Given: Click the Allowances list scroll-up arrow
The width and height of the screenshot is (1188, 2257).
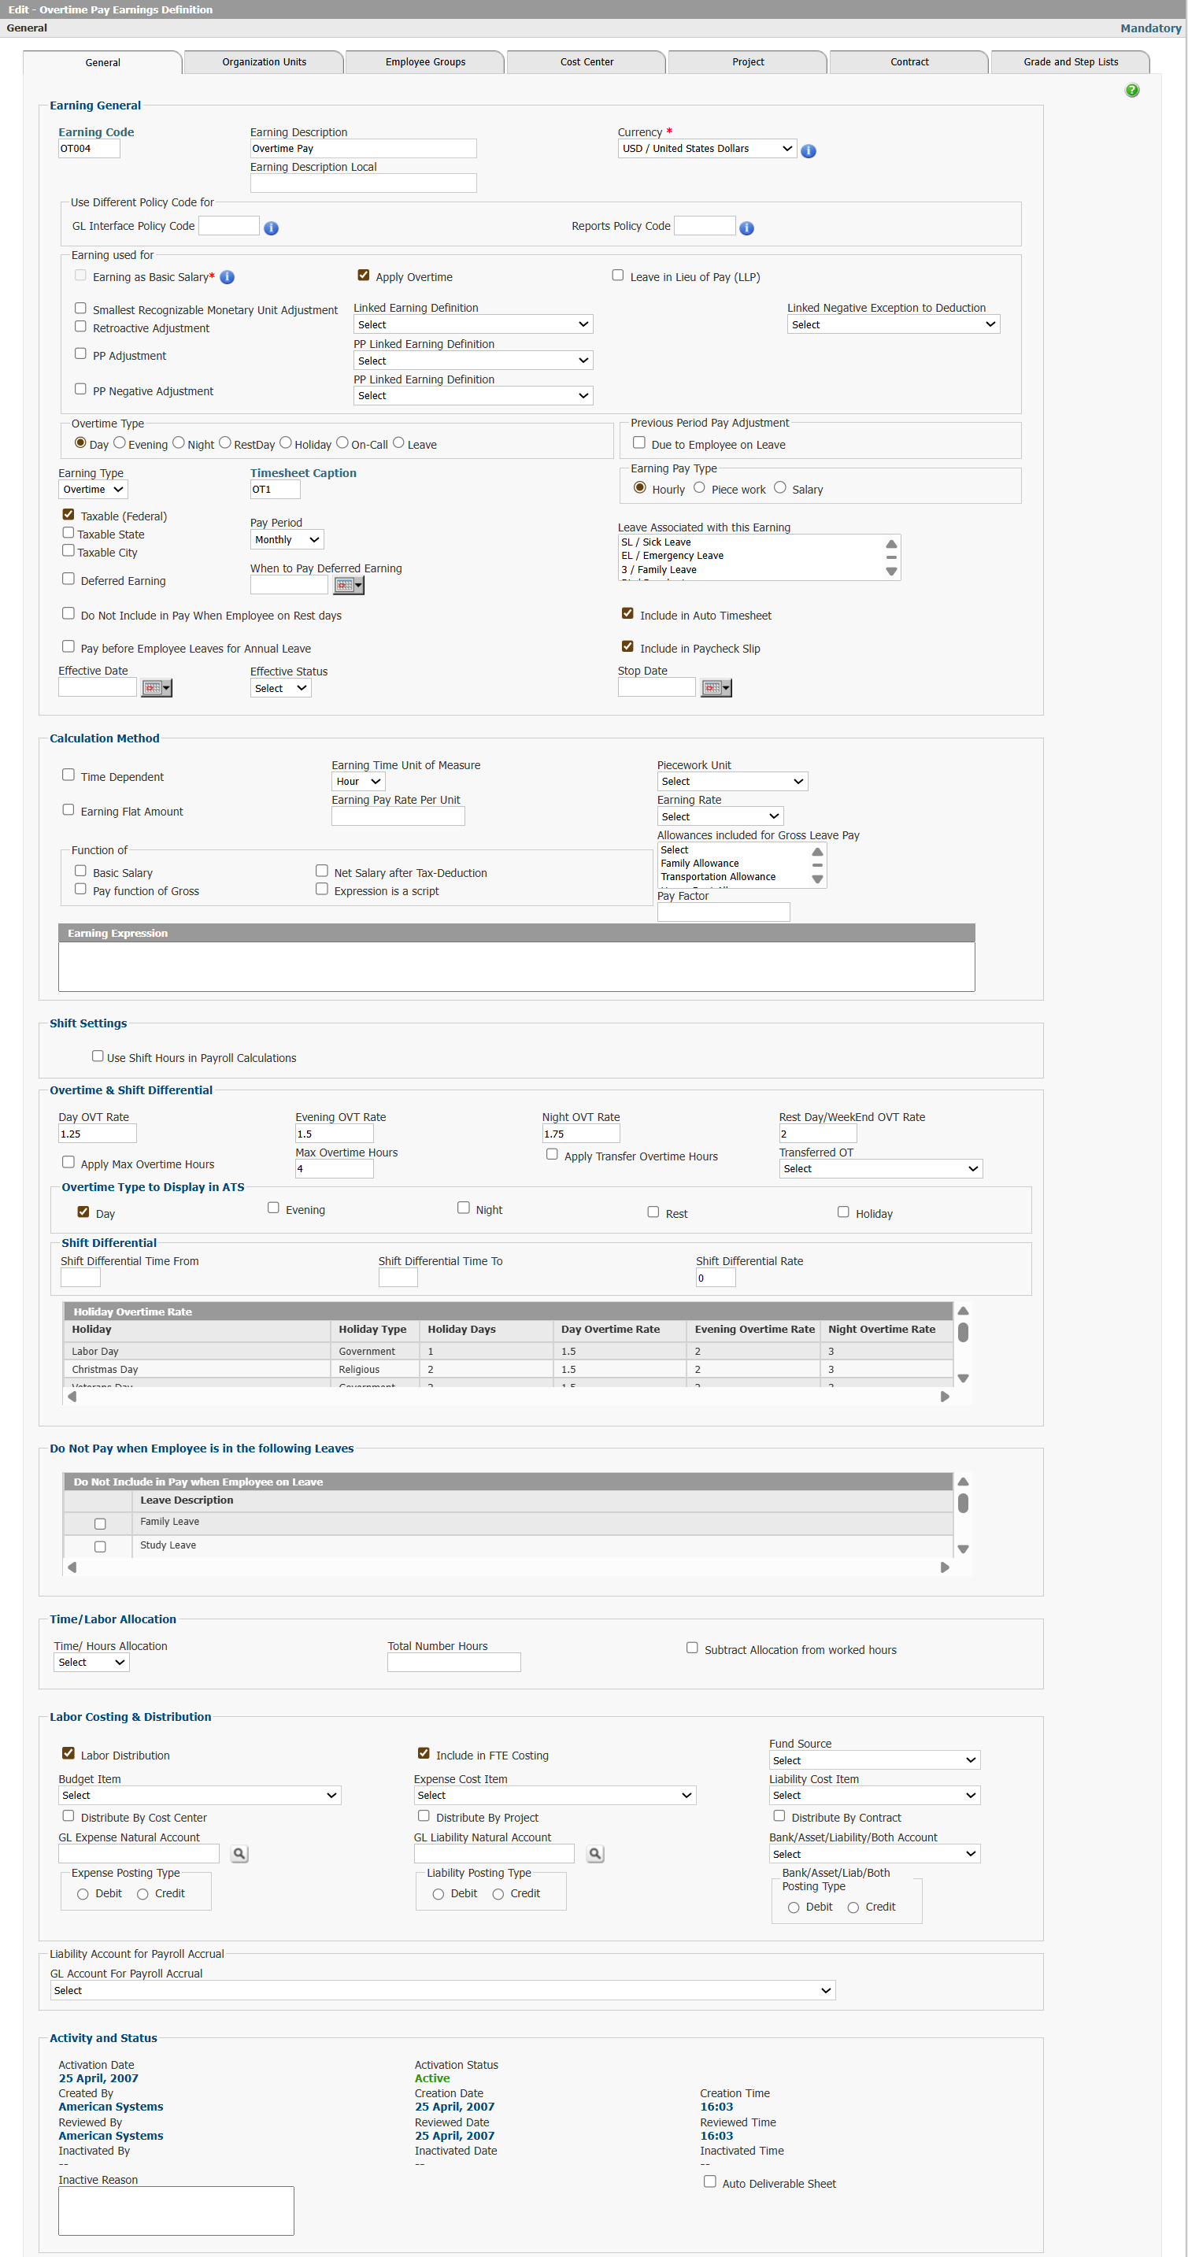Looking at the screenshot, I should click(816, 852).
